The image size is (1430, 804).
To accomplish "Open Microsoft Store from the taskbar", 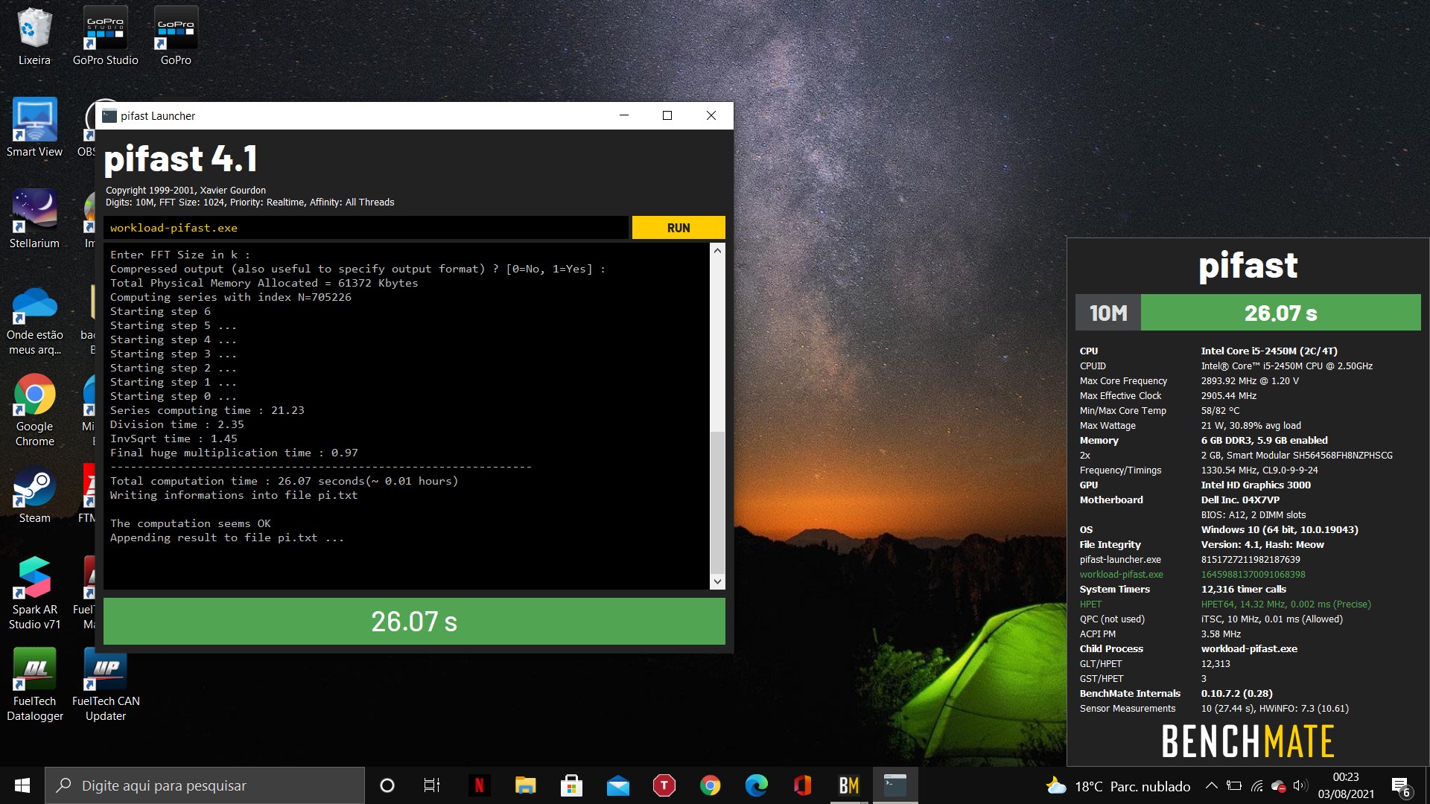I will pyautogui.click(x=571, y=785).
